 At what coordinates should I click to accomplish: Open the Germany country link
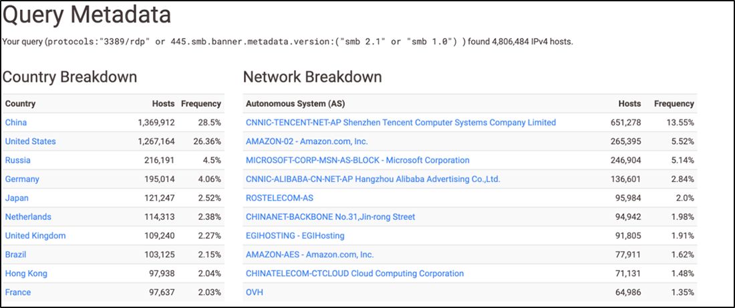(22, 179)
